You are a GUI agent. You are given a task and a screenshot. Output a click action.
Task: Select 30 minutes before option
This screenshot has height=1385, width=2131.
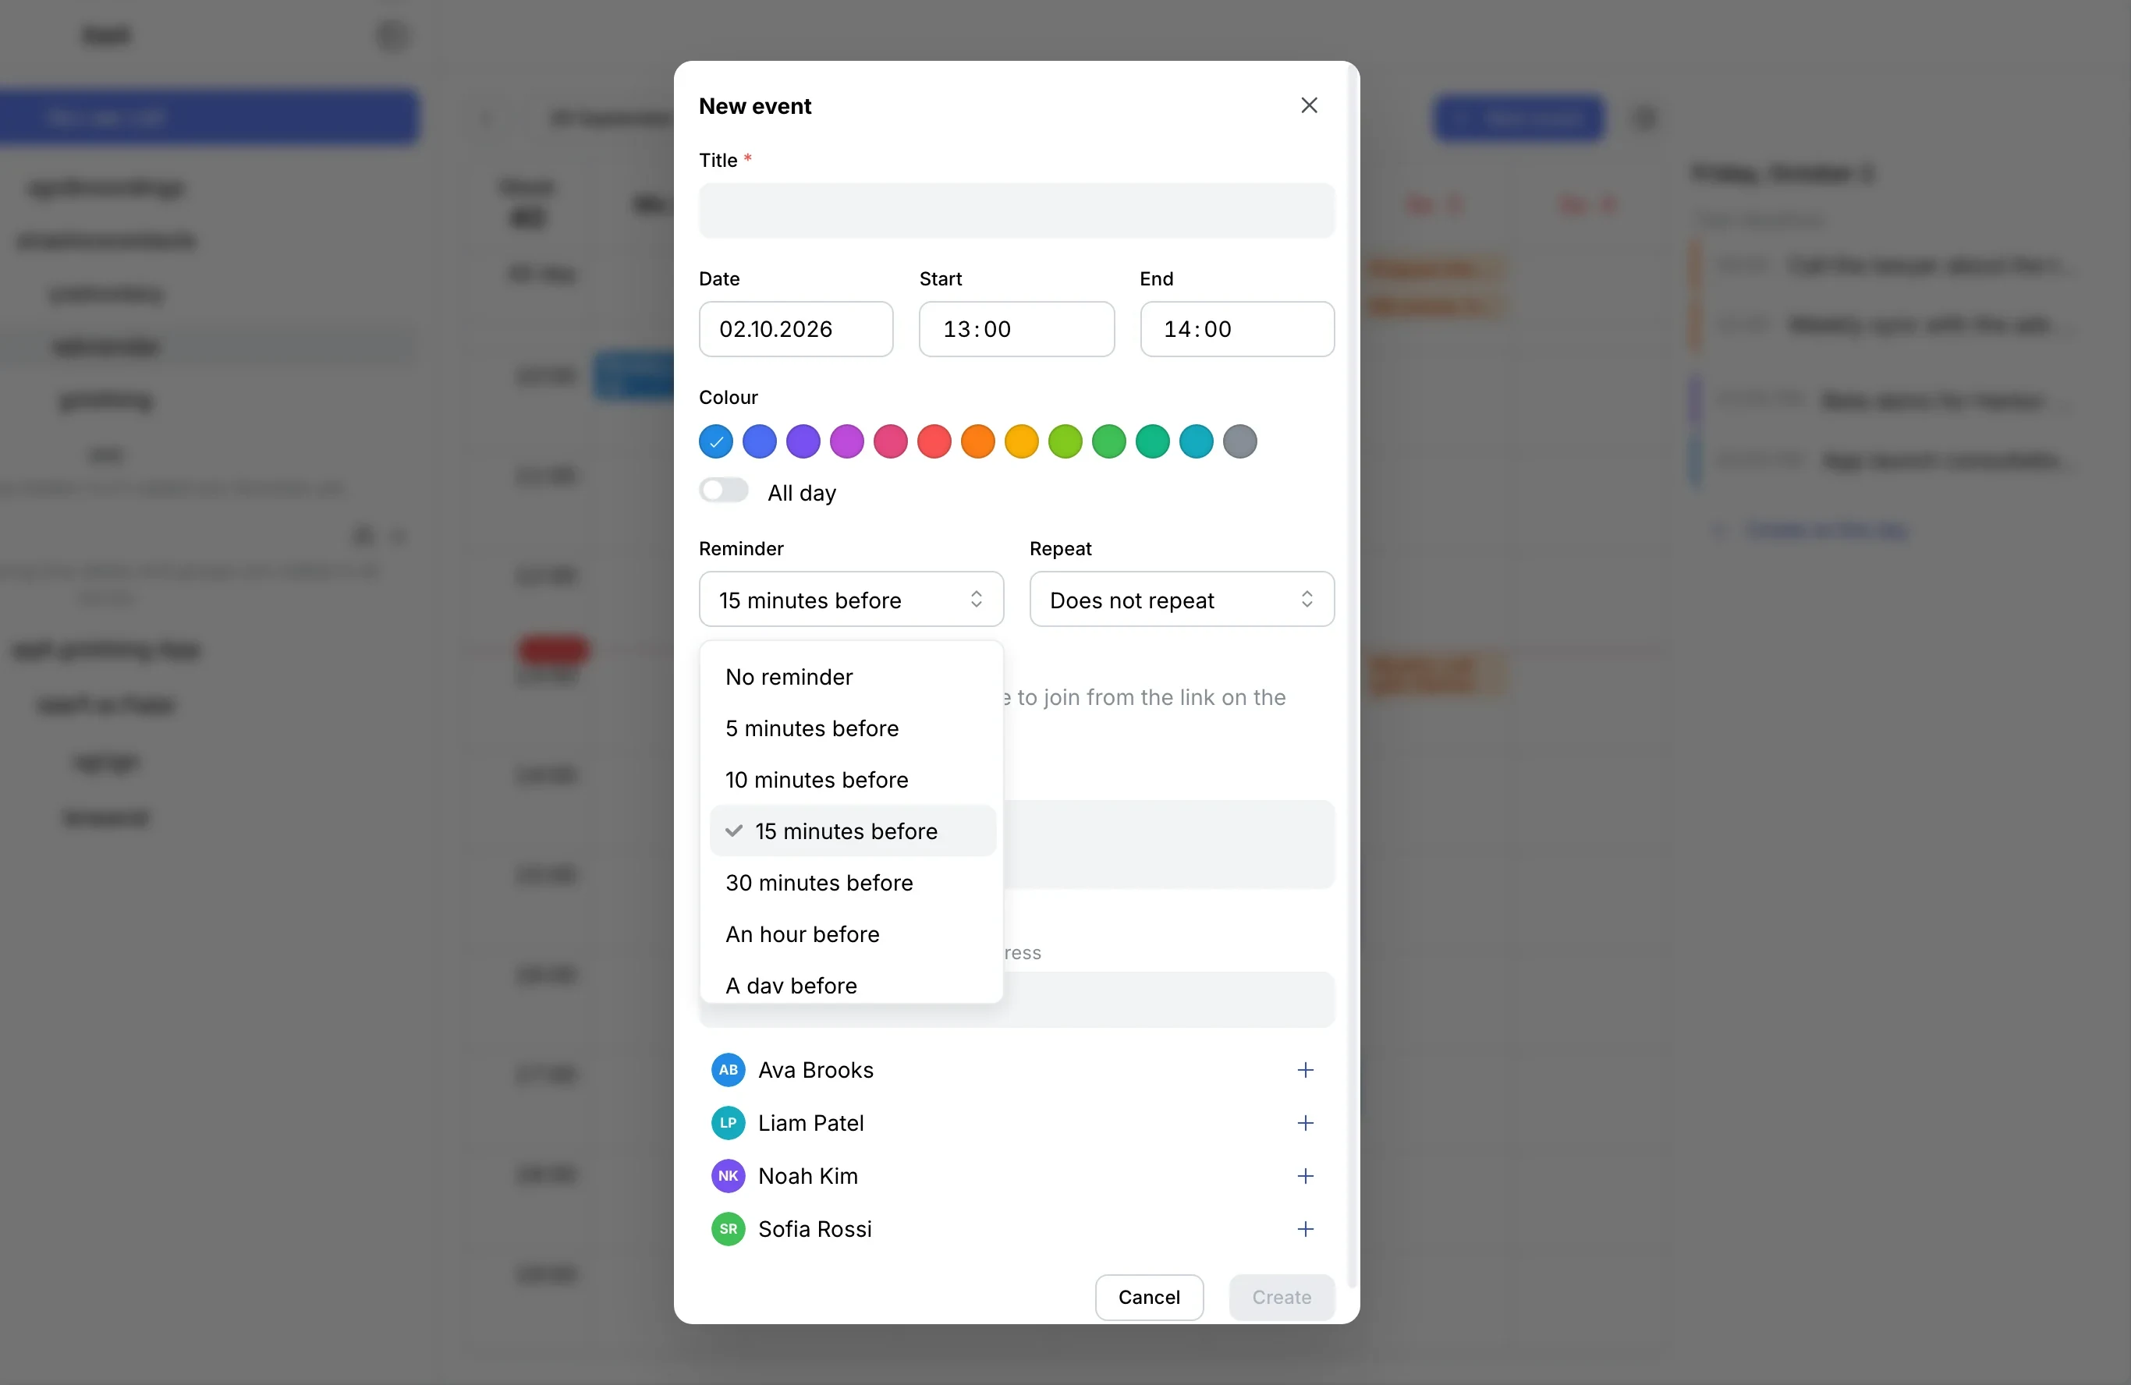(853, 883)
